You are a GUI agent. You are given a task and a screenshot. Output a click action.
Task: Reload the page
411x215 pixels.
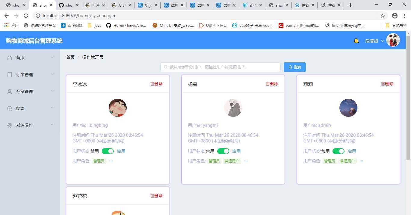pos(26,16)
